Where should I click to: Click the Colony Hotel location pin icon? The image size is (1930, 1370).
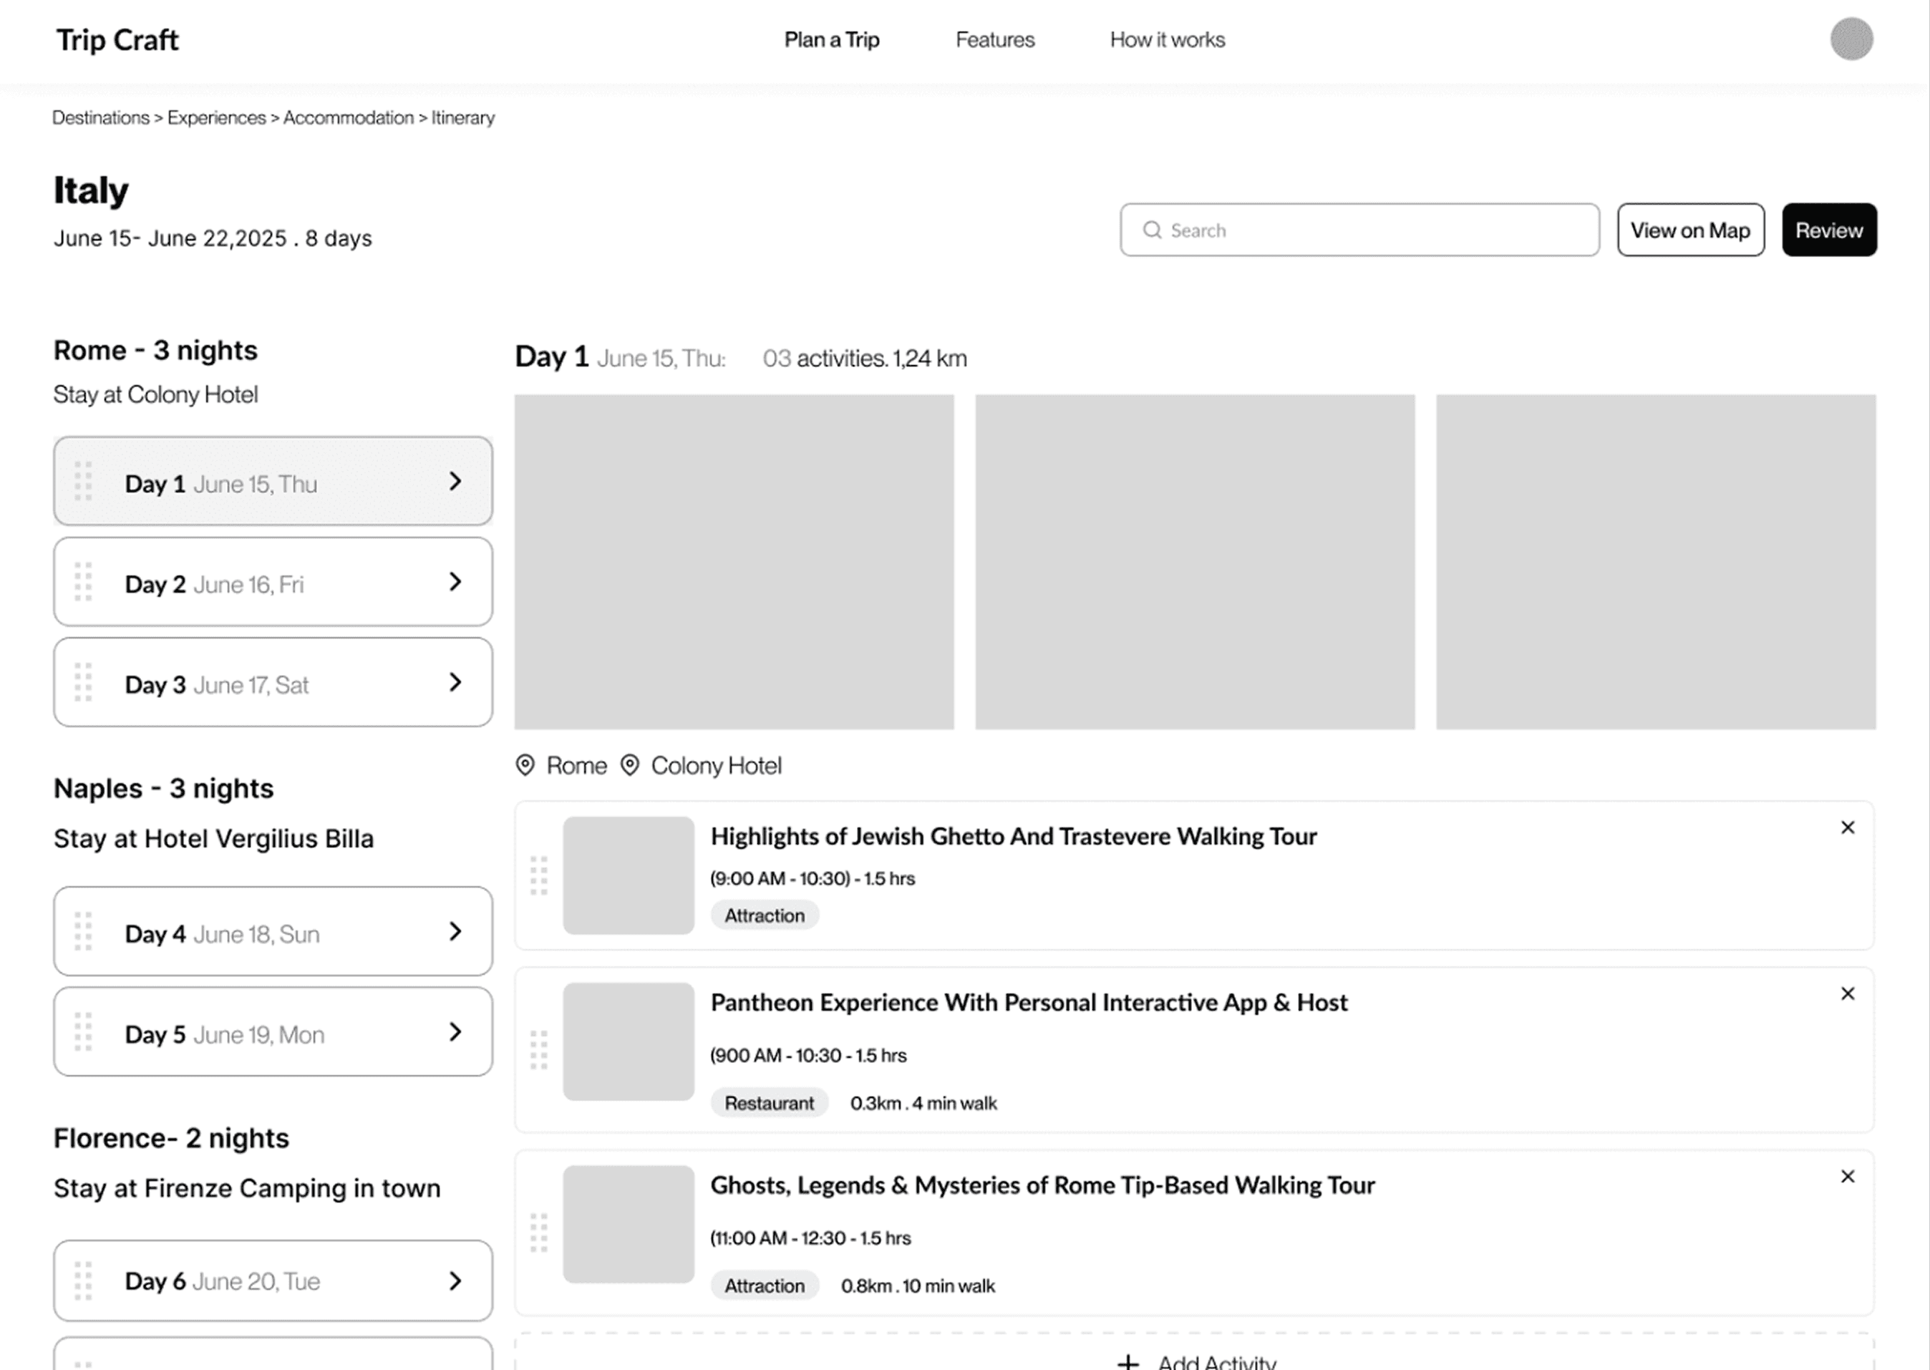point(629,765)
